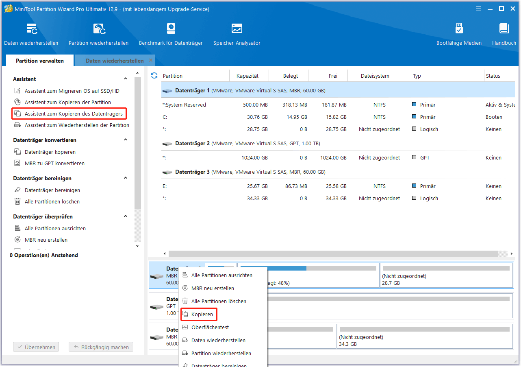
Task: Click the horizontal scrollbar of partition table
Action: tap(334, 253)
